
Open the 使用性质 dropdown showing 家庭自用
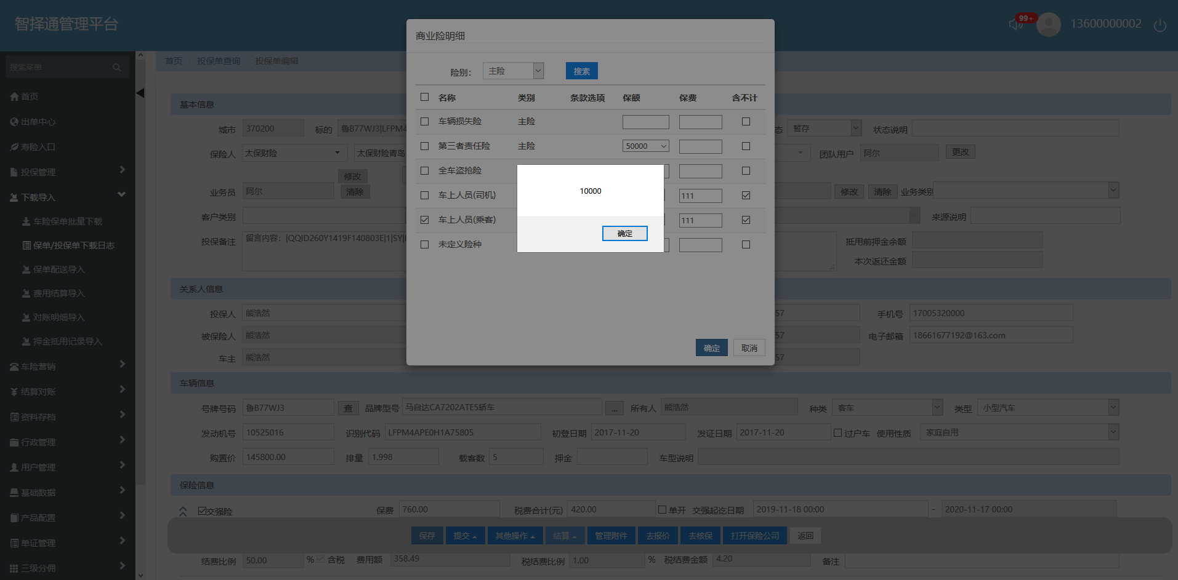(1020, 432)
